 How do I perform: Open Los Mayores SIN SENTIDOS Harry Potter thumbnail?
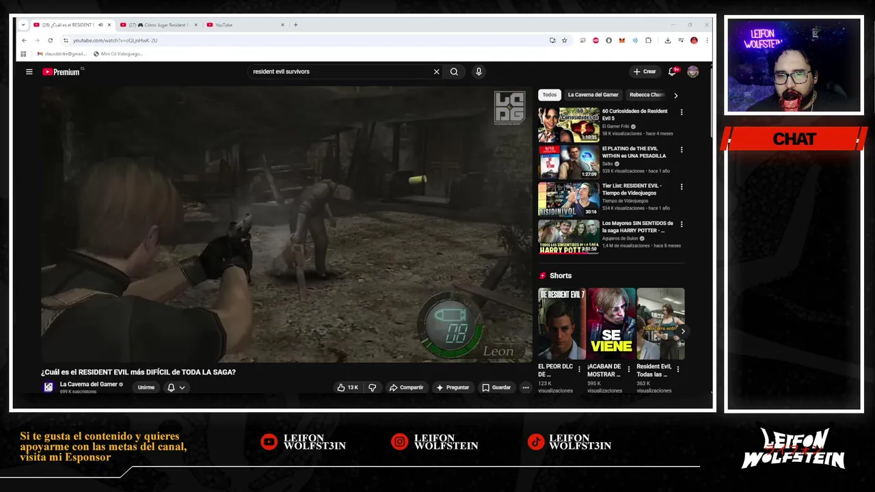569,236
